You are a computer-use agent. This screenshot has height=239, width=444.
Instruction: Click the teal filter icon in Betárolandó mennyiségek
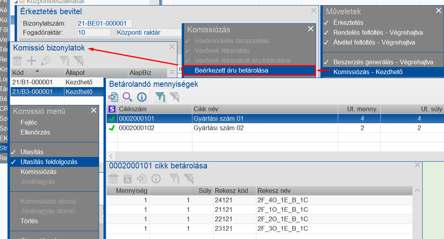(x=160, y=97)
